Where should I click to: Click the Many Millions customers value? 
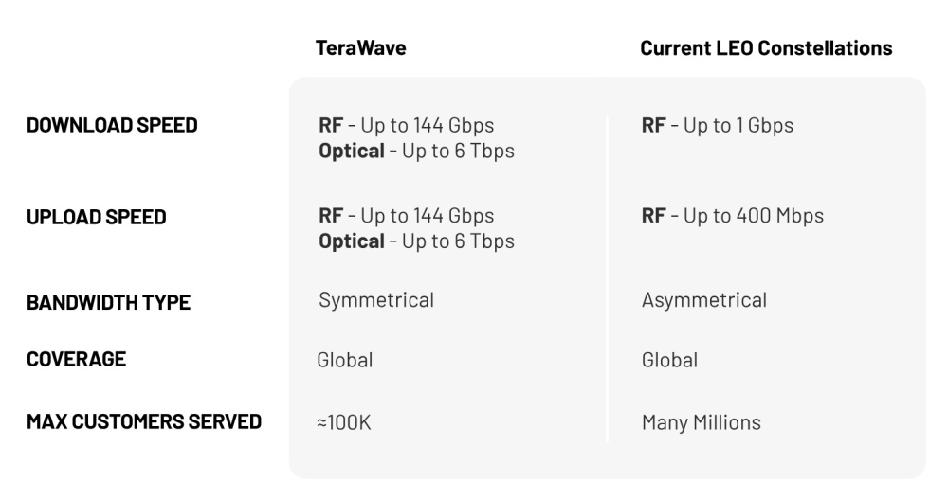[701, 422]
